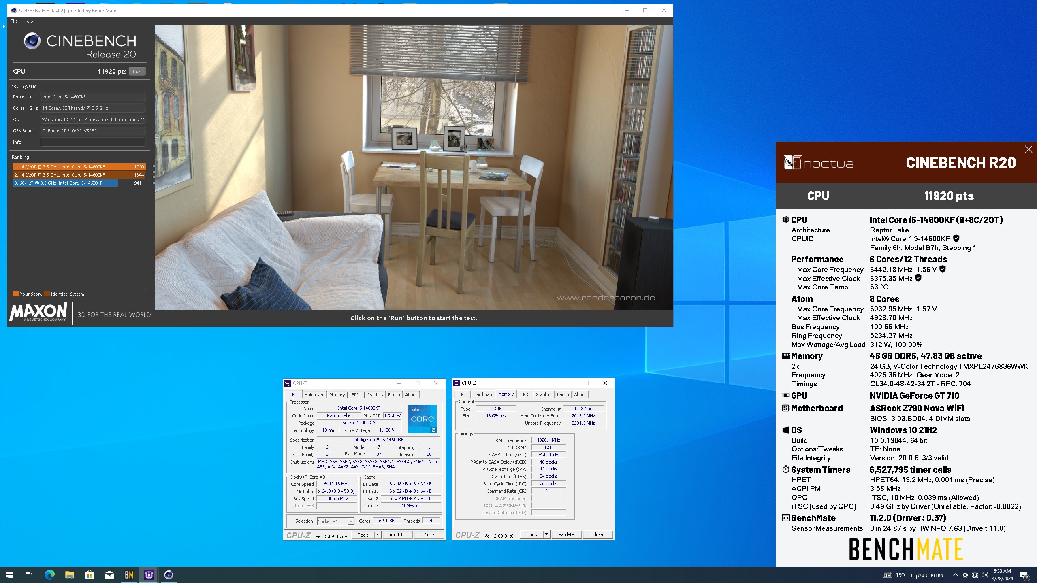Image resolution: width=1037 pixels, height=583 pixels.
Task: Click the Processor field Intel Core i5-14600KF
Action: pyautogui.click(x=93, y=97)
